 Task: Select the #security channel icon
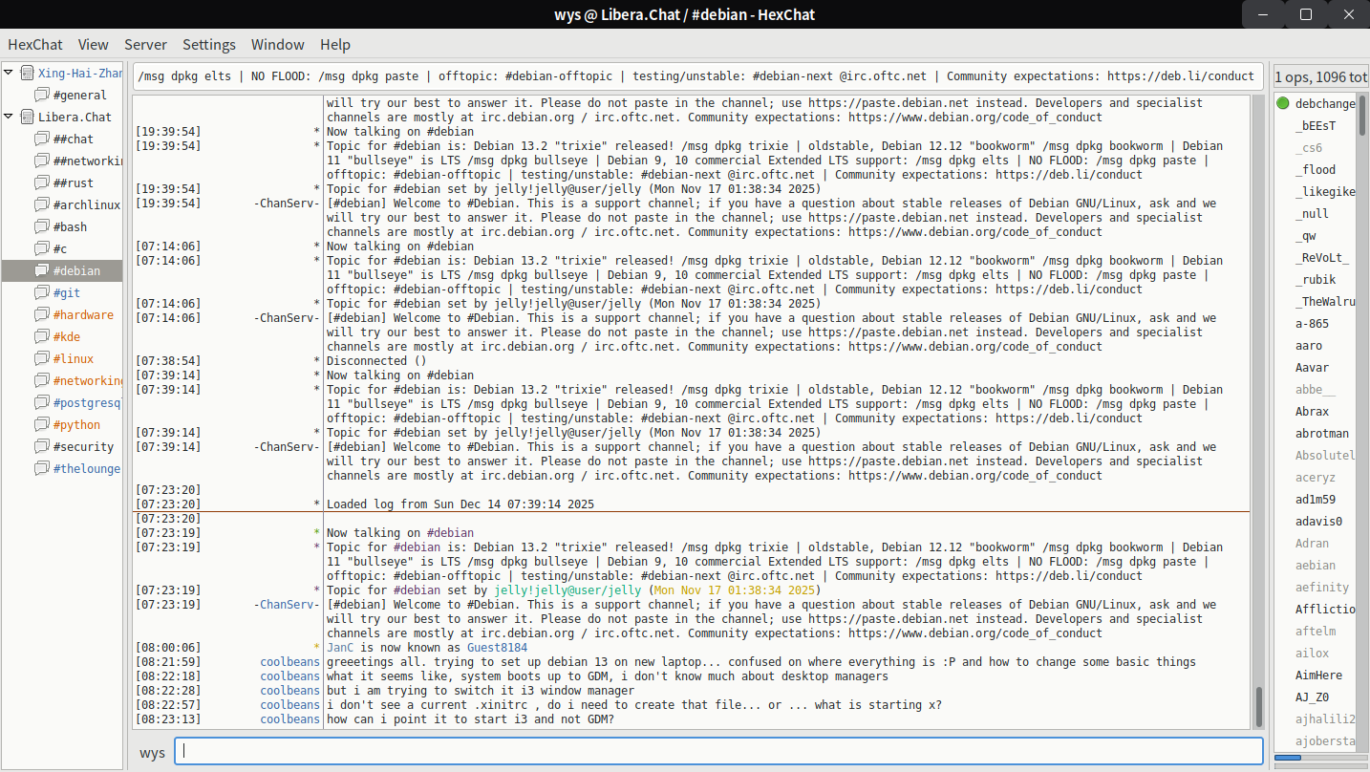pos(41,446)
